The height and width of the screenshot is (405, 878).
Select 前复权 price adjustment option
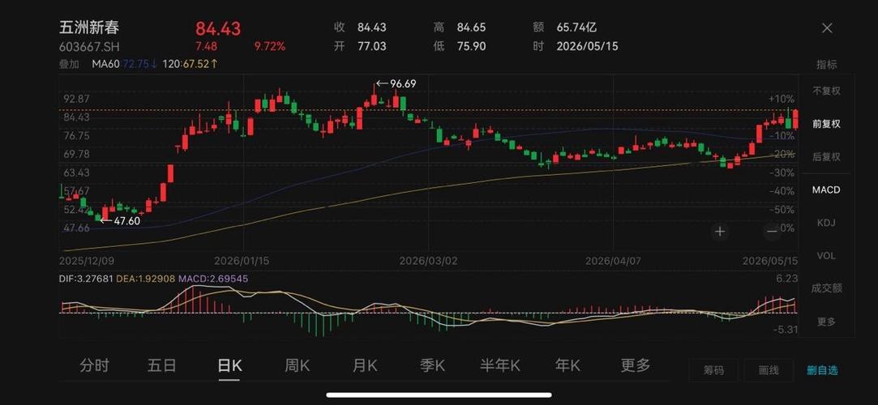point(826,124)
